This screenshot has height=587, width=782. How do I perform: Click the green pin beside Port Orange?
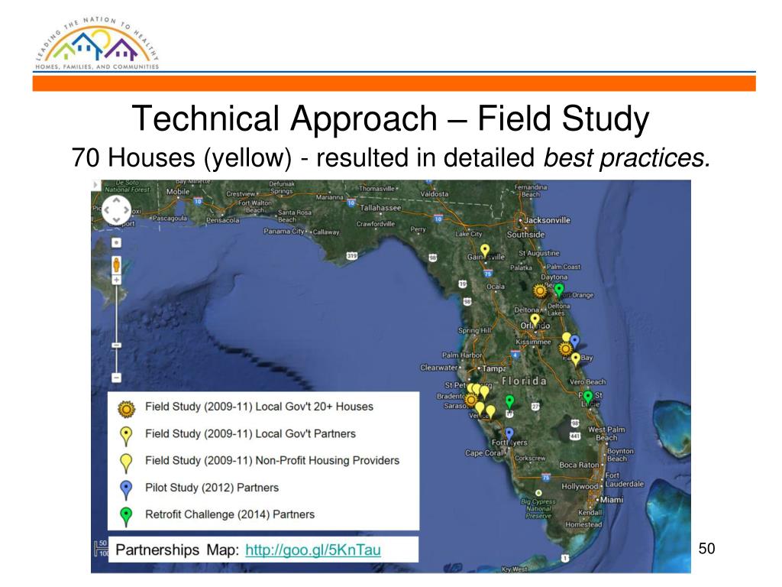[559, 290]
